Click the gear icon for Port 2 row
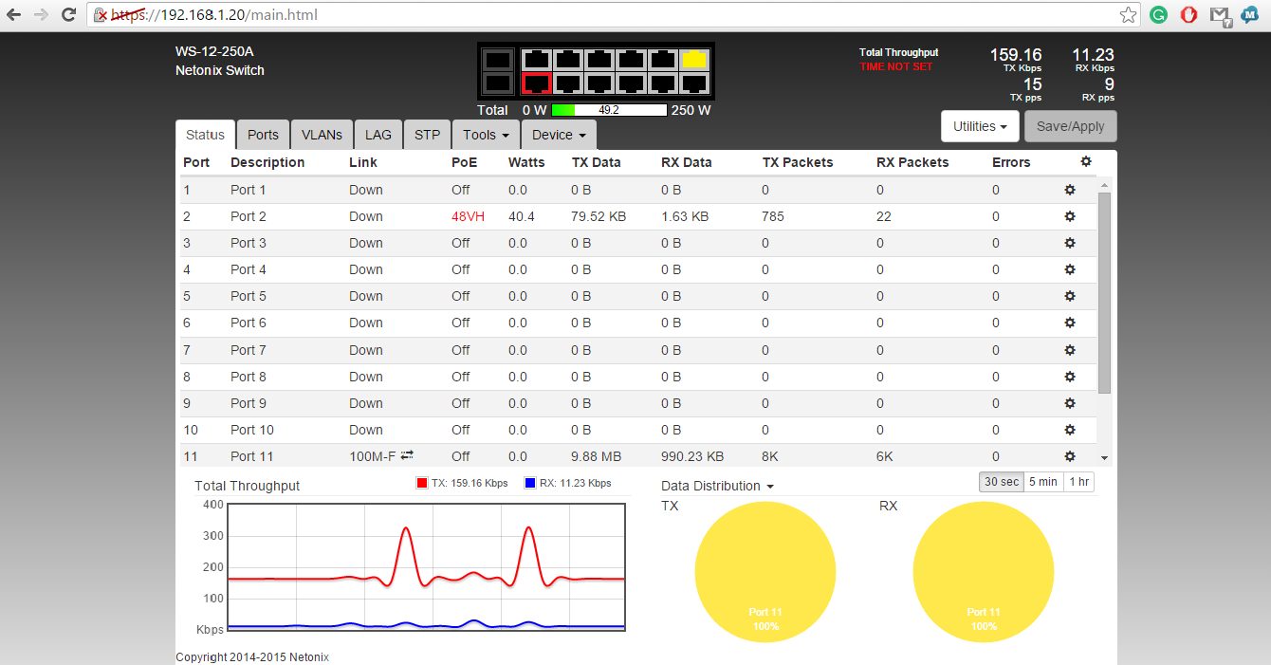 (1070, 216)
